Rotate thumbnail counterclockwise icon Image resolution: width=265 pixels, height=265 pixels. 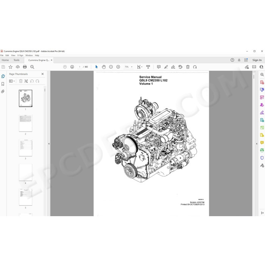32,81
